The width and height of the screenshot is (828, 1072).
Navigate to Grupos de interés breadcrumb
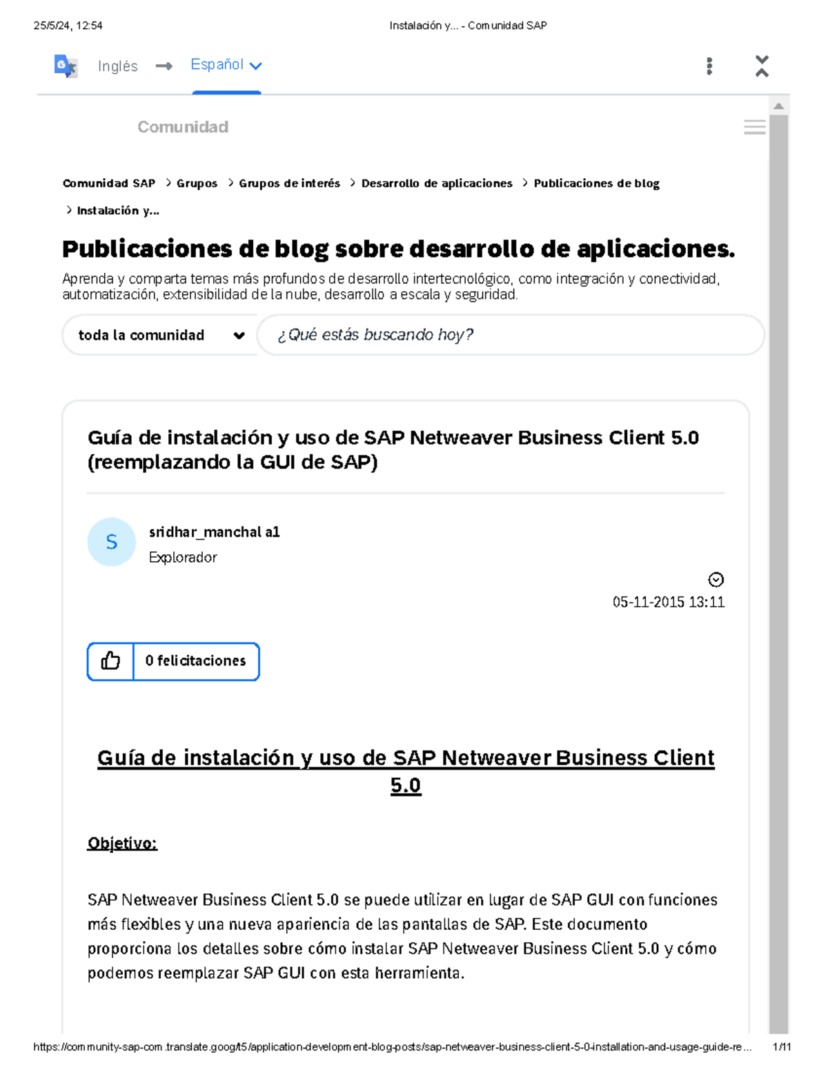[289, 183]
